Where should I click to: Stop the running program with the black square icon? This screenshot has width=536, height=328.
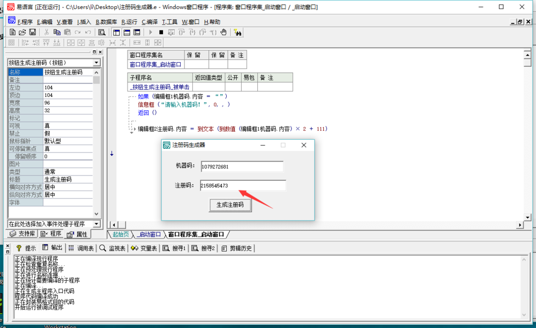pyautogui.click(x=161, y=33)
